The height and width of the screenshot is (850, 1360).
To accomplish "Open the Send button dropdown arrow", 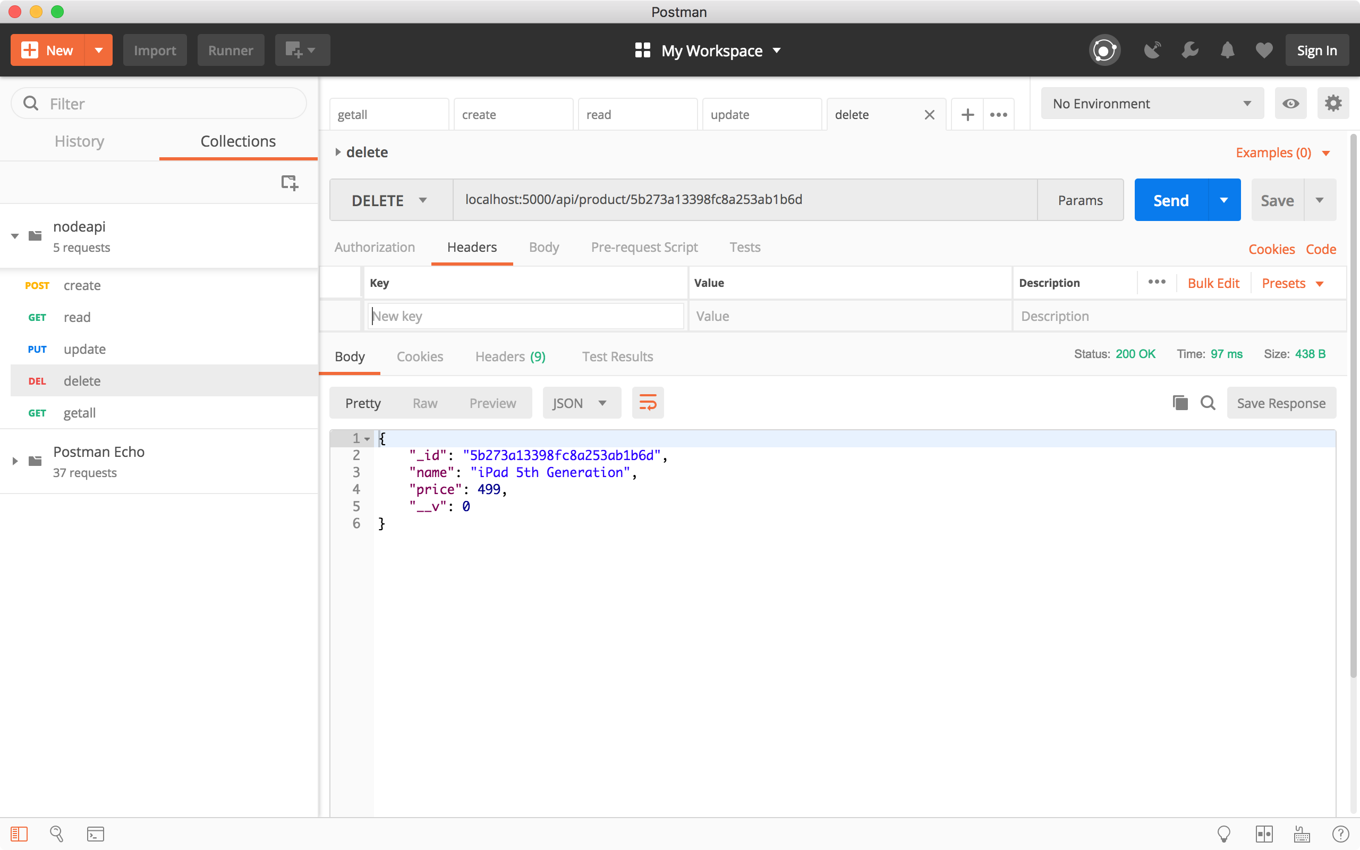I will [1224, 200].
